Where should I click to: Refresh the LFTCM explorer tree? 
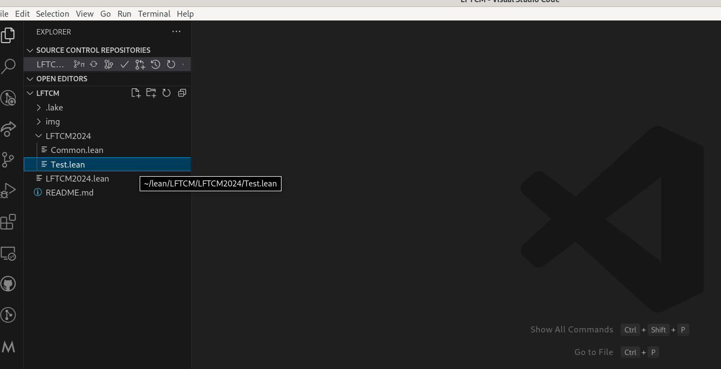tap(167, 93)
